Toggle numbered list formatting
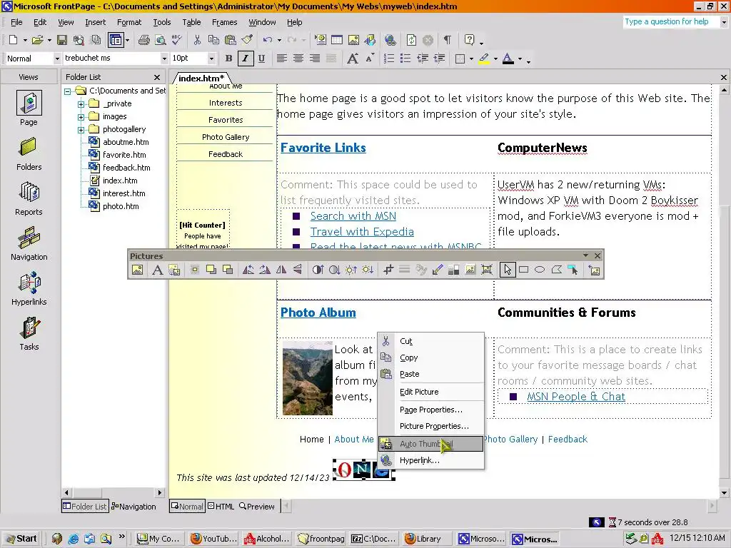This screenshot has width=731, height=548. pos(388,59)
